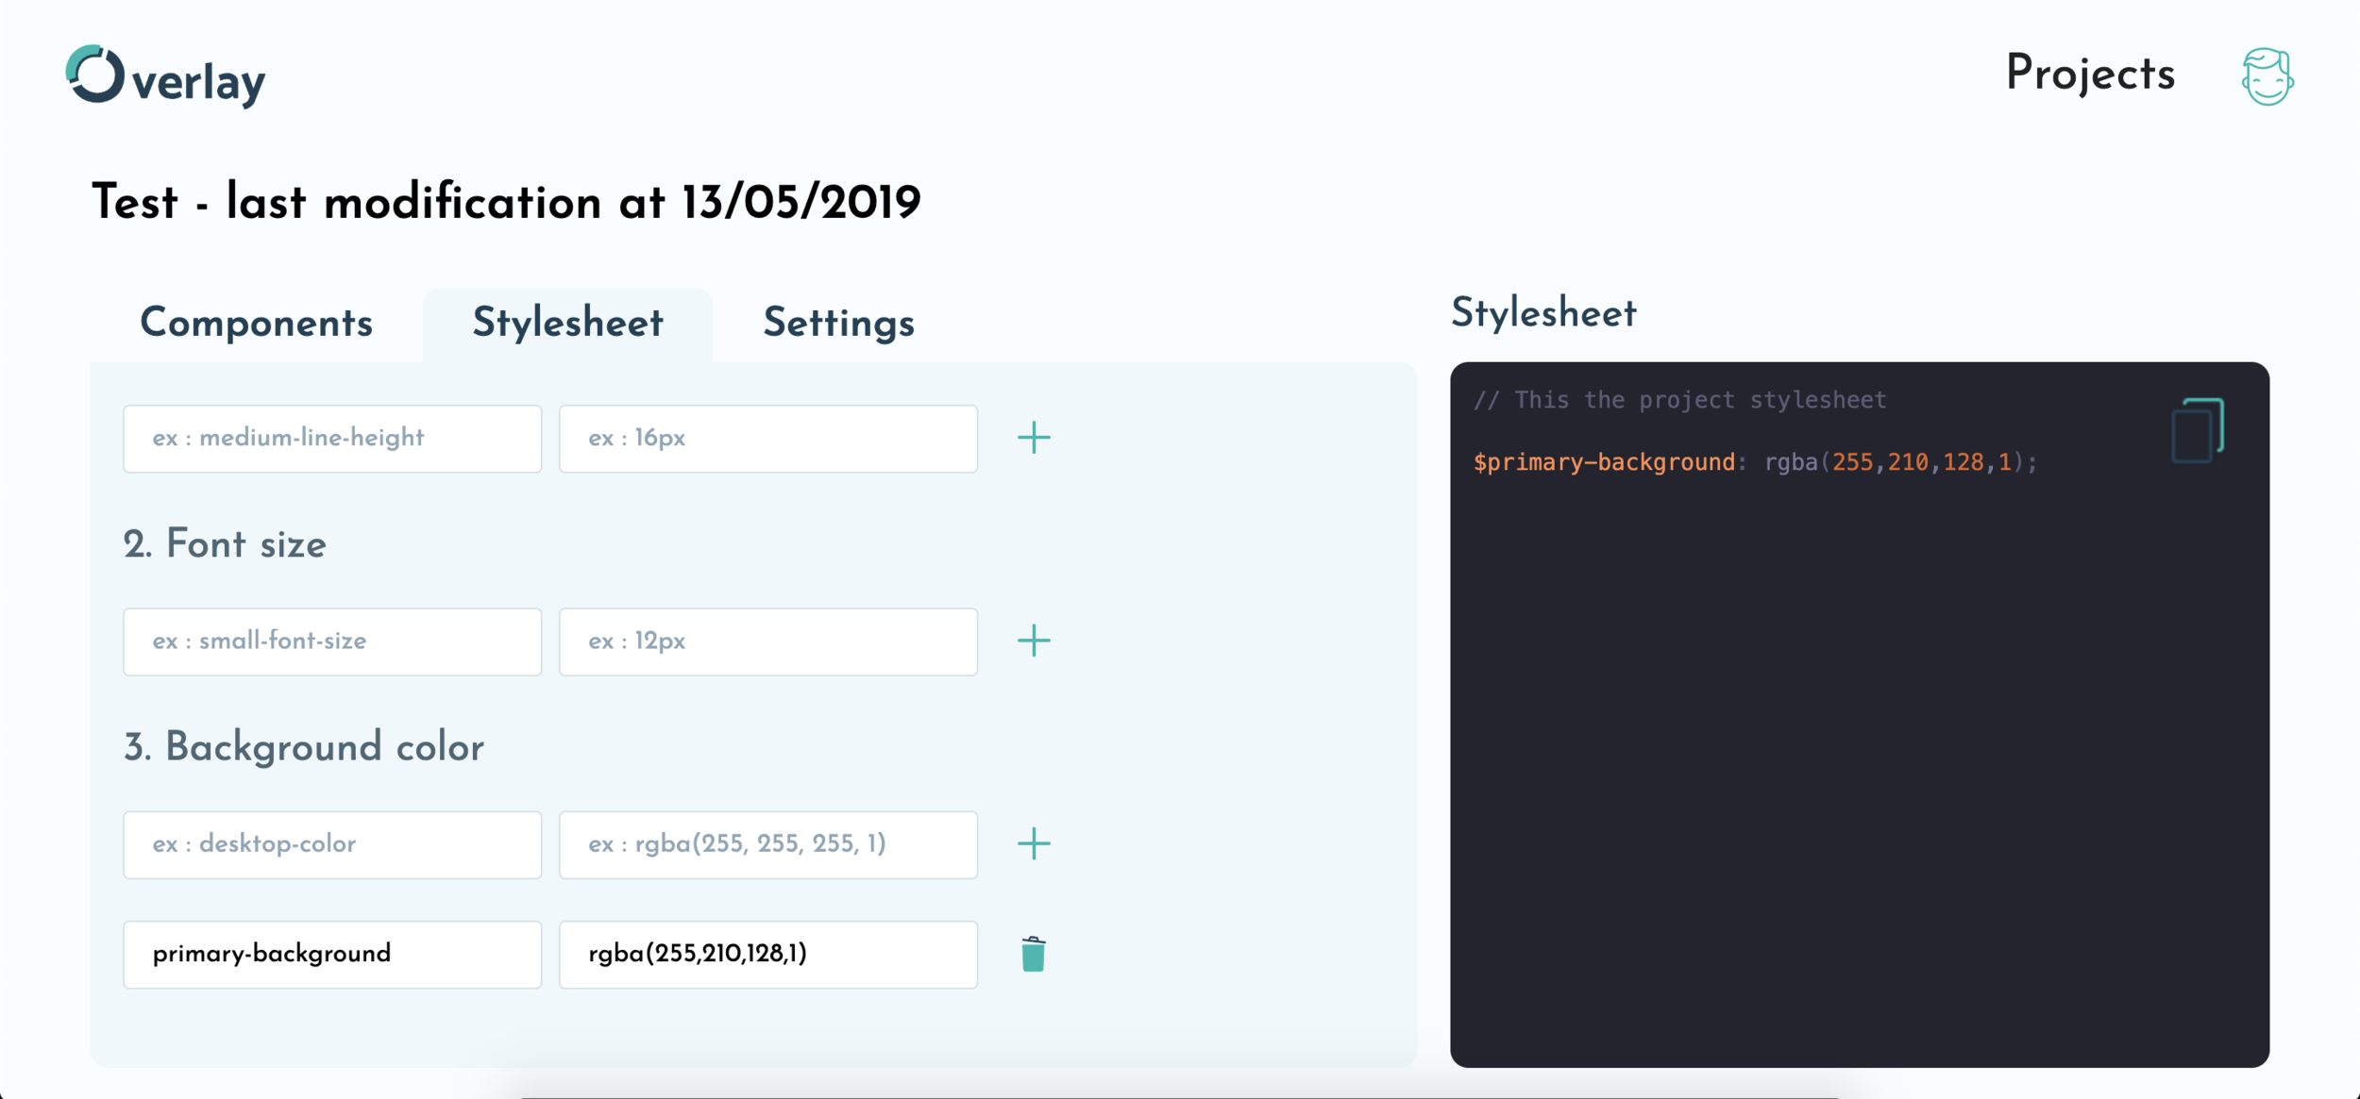Focus the empty rgba color value input
The height and width of the screenshot is (1099, 2360).
pos(767,844)
